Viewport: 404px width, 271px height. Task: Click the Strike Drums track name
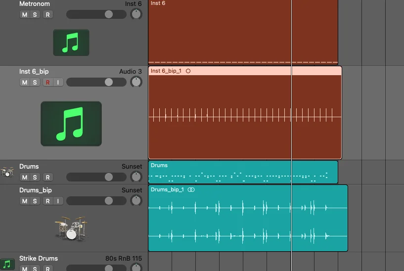tap(39, 258)
